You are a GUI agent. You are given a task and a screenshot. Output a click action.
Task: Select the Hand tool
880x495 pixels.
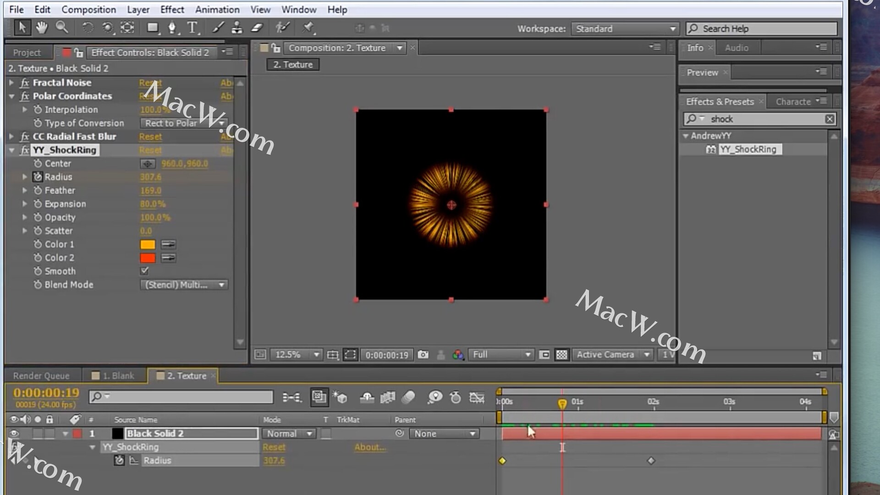(42, 28)
